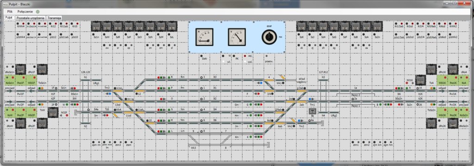
Task: Click the Kr10 indicator pair
Action: coord(75,23)
